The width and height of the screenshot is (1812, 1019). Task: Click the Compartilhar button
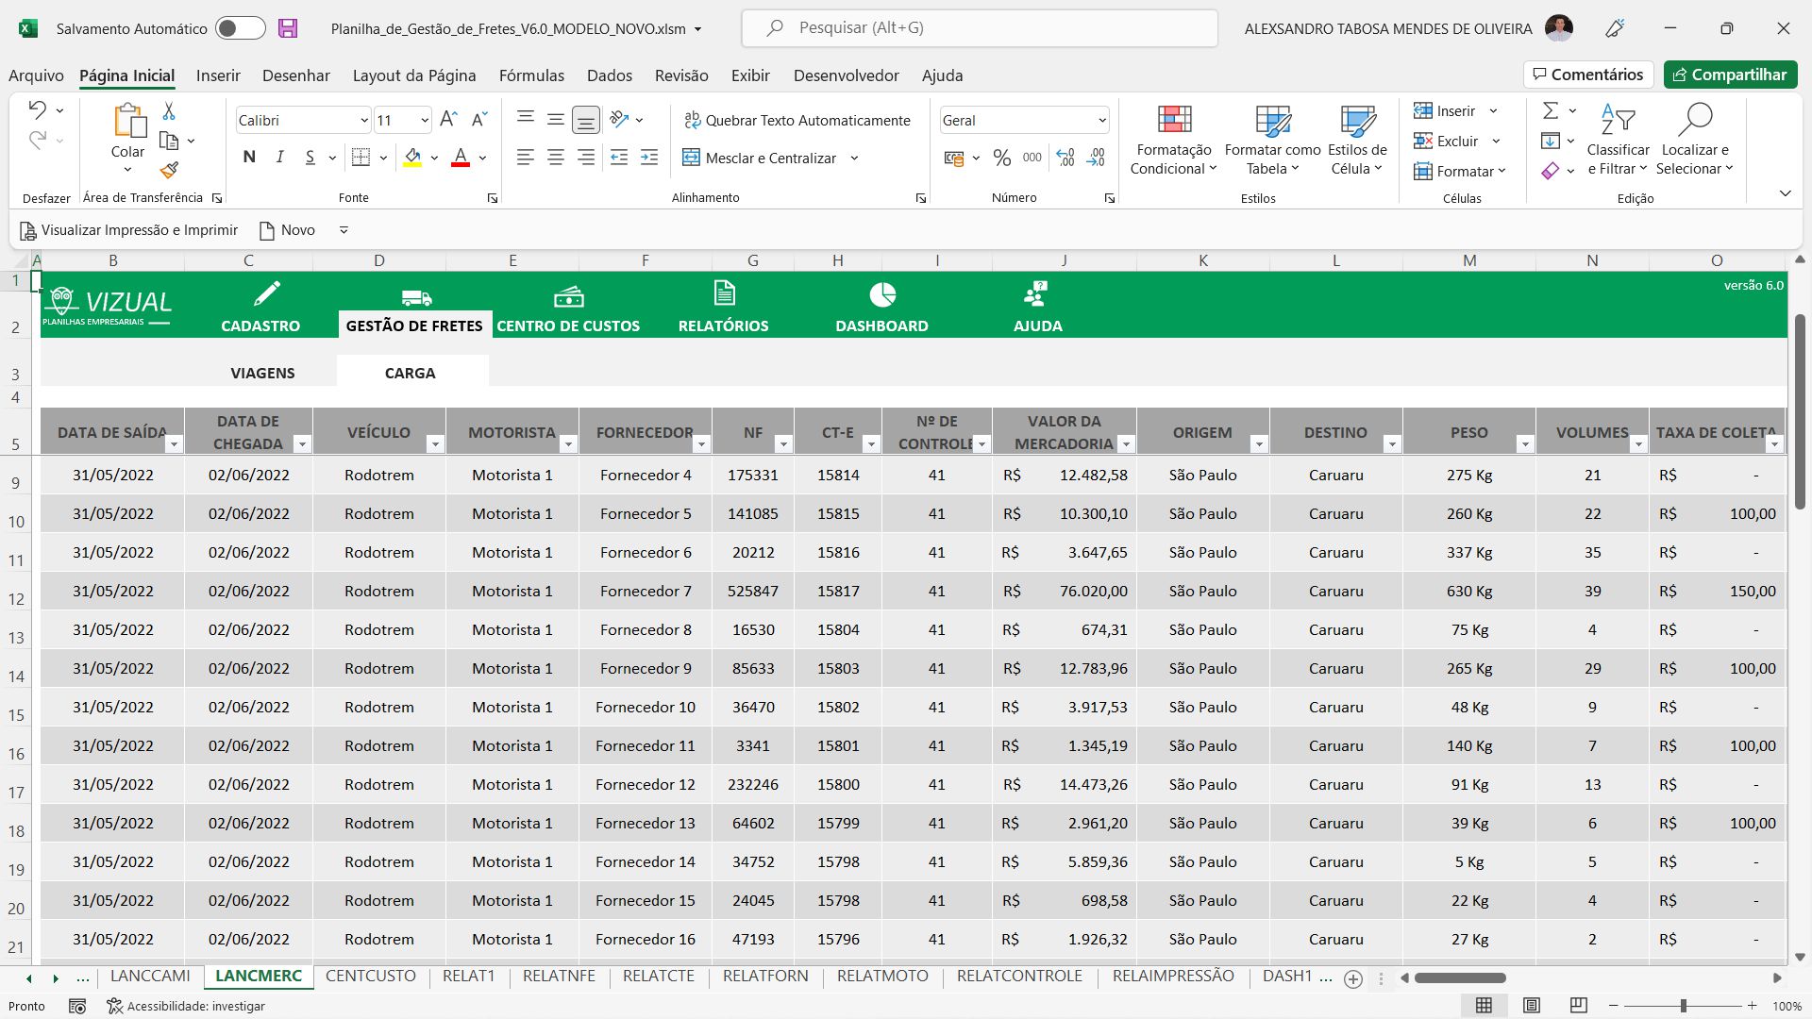1730,75
